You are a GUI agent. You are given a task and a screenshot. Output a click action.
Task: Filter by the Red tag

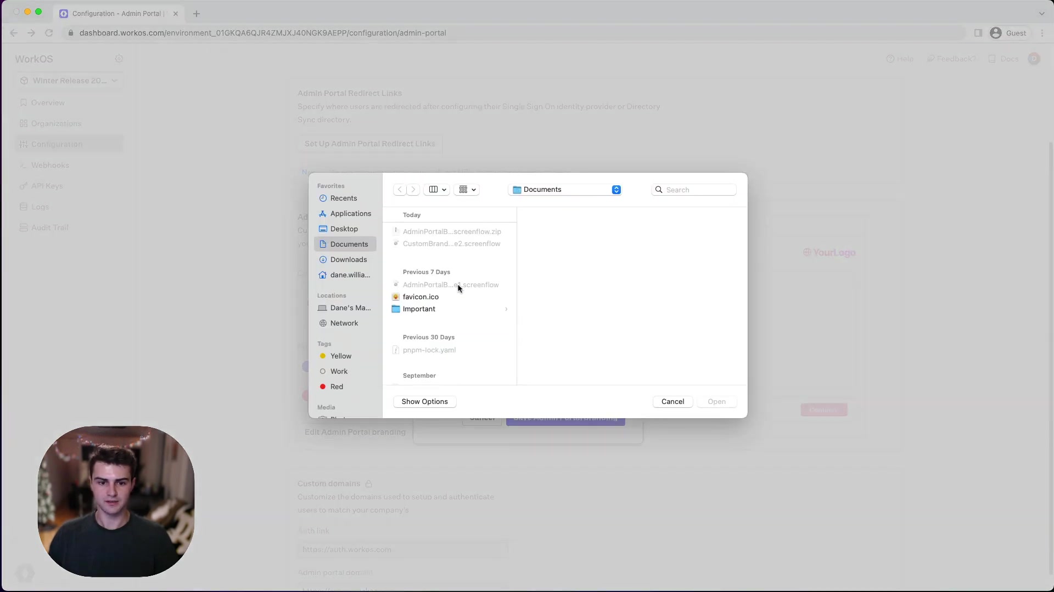click(337, 387)
